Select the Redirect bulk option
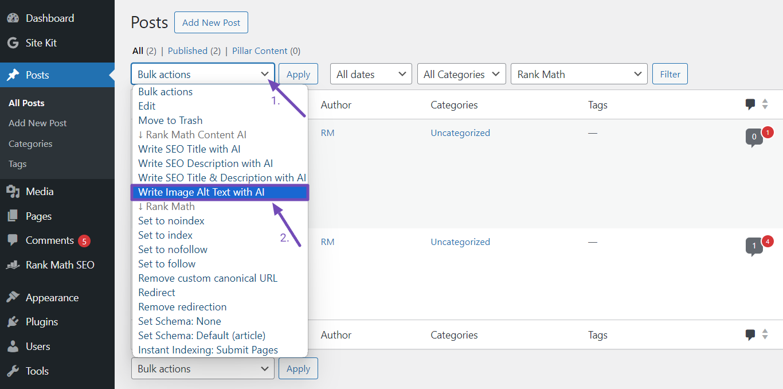Viewport: 783px width, 389px height. 220,293
